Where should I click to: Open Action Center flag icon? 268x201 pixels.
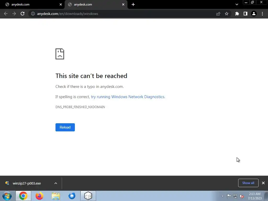(229, 196)
